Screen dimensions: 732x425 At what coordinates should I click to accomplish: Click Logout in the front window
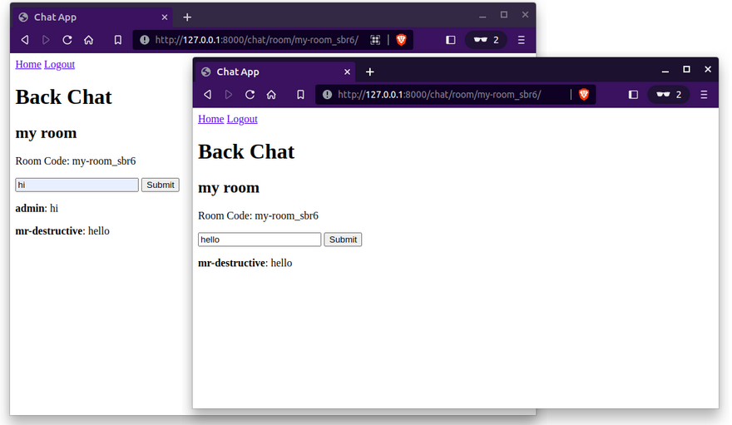(242, 119)
